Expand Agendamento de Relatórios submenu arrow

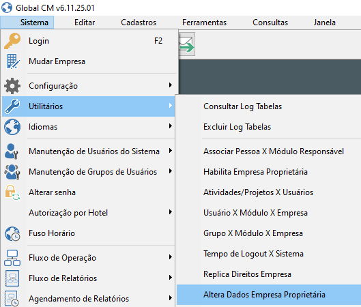pos(171,298)
